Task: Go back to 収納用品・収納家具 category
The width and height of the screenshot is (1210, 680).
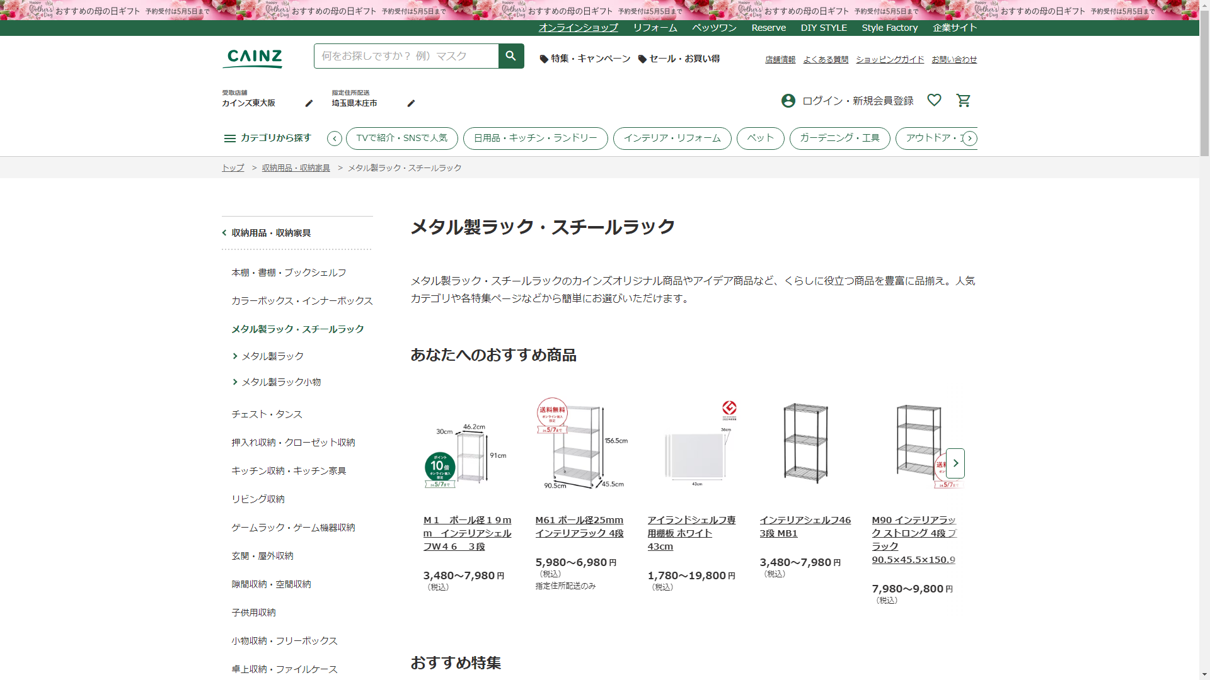Action: (x=270, y=233)
